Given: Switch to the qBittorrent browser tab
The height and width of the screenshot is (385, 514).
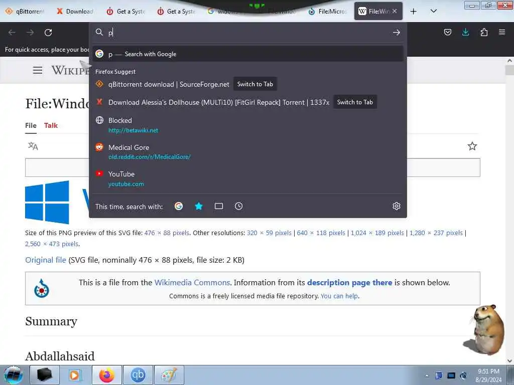Looking at the screenshot, I should [24, 12].
